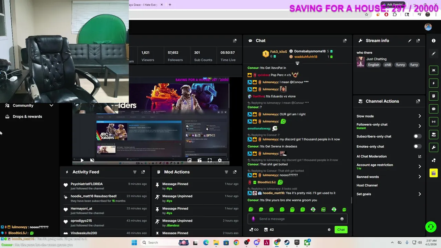Pop out the Stream info panel
Image resolution: width=441 pixels, height=248 pixels.
418,41
